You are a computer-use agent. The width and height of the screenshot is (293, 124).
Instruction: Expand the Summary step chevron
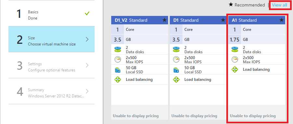pos(87,91)
